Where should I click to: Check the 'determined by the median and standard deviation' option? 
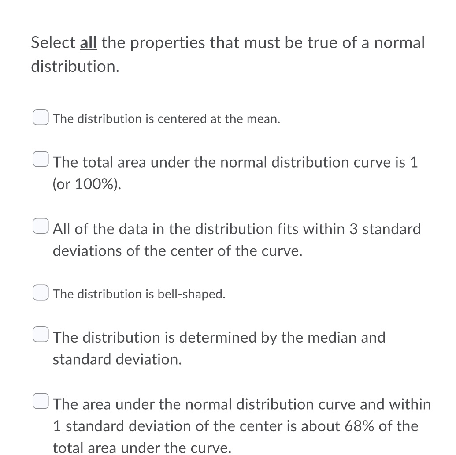pos(40,334)
